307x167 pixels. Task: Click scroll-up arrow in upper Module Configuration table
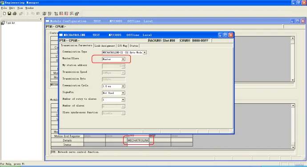click(292, 38)
